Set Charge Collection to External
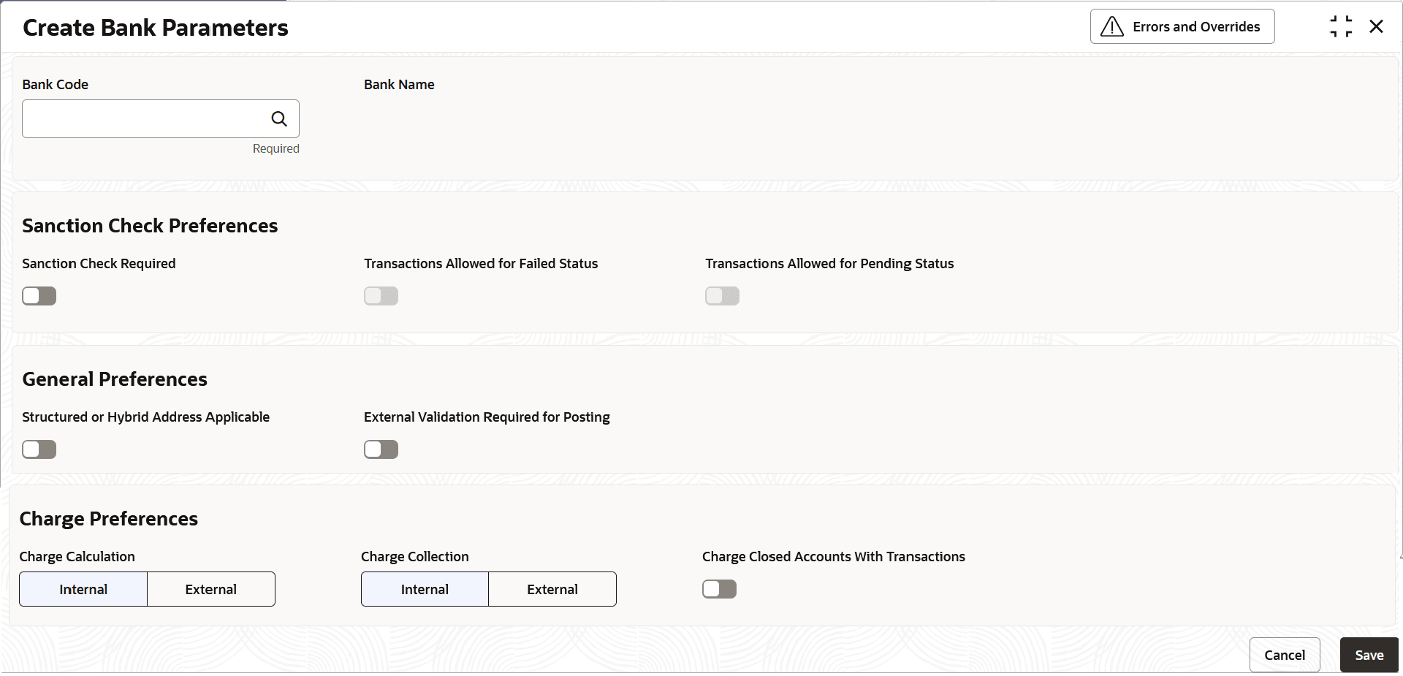The width and height of the screenshot is (1403, 676). (x=552, y=589)
